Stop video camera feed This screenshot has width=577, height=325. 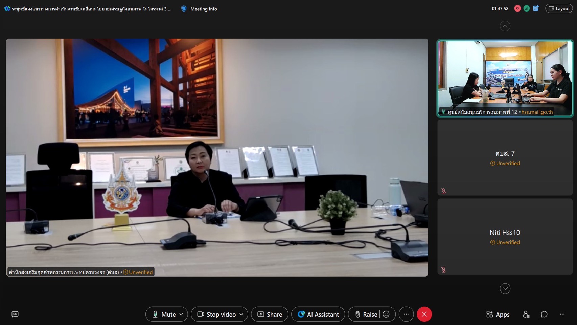pos(216,314)
